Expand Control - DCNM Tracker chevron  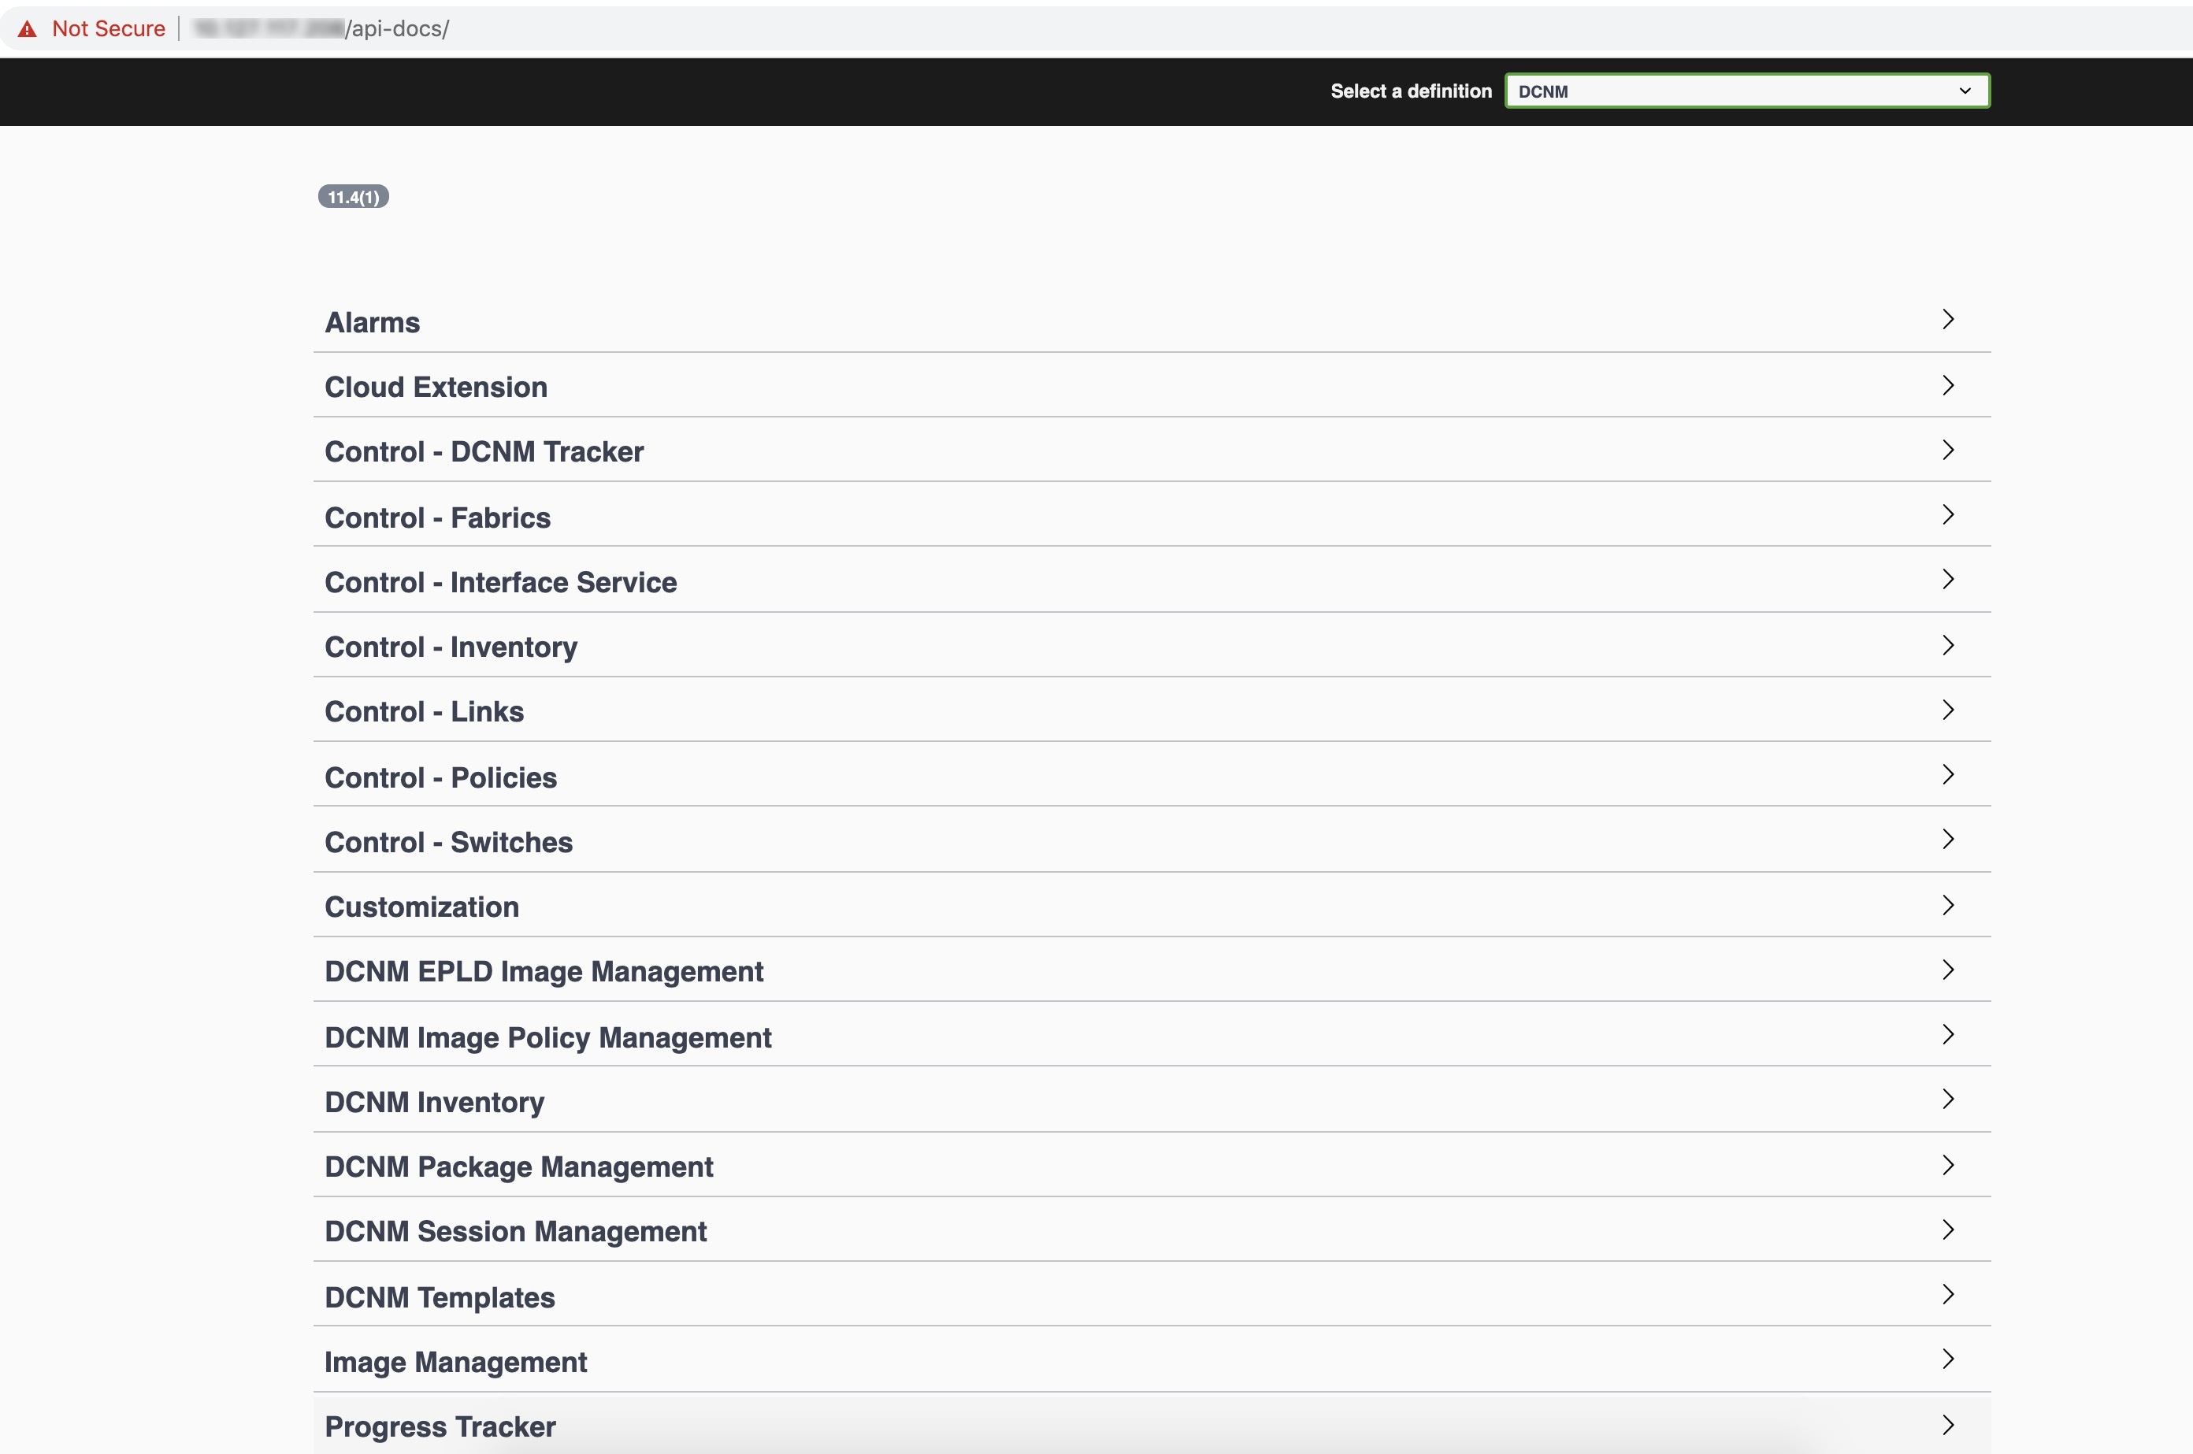click(x=1948, y=450)
